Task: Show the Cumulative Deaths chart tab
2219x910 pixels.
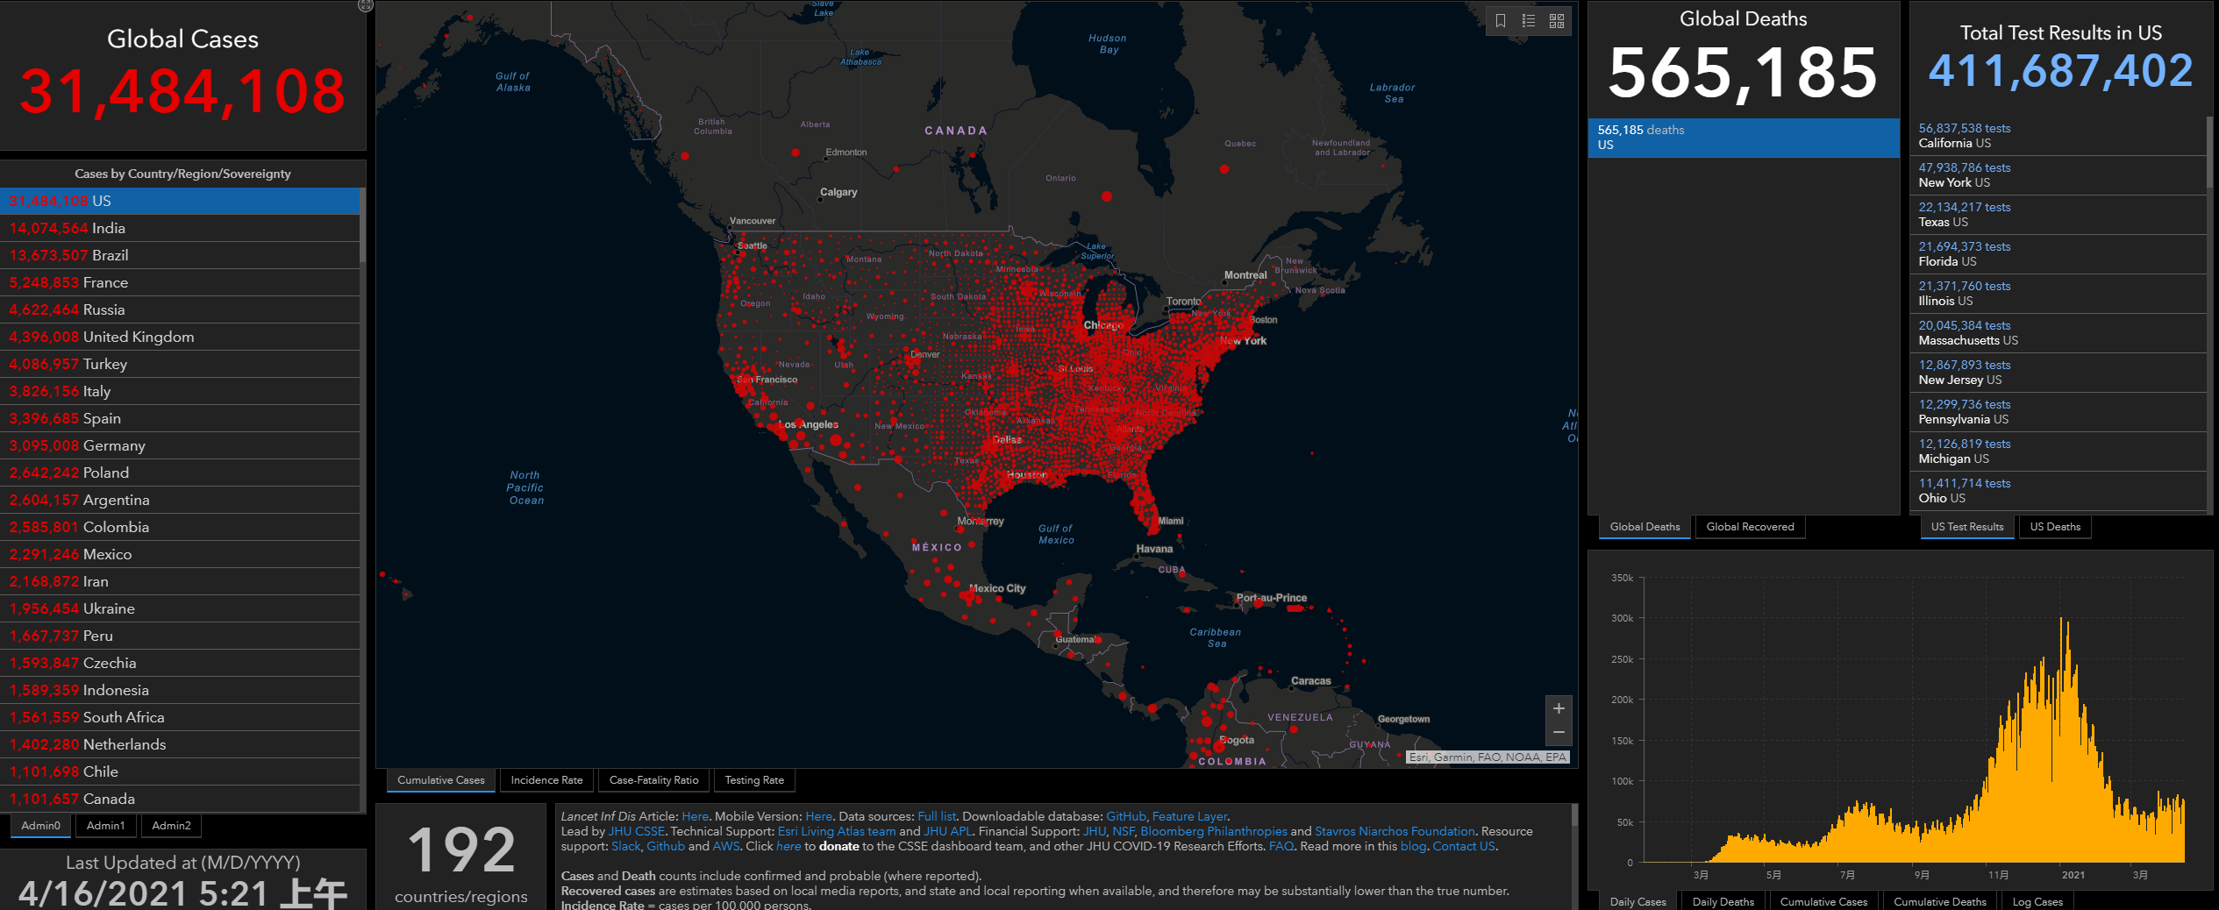Action: click(x=1940, y=901)
